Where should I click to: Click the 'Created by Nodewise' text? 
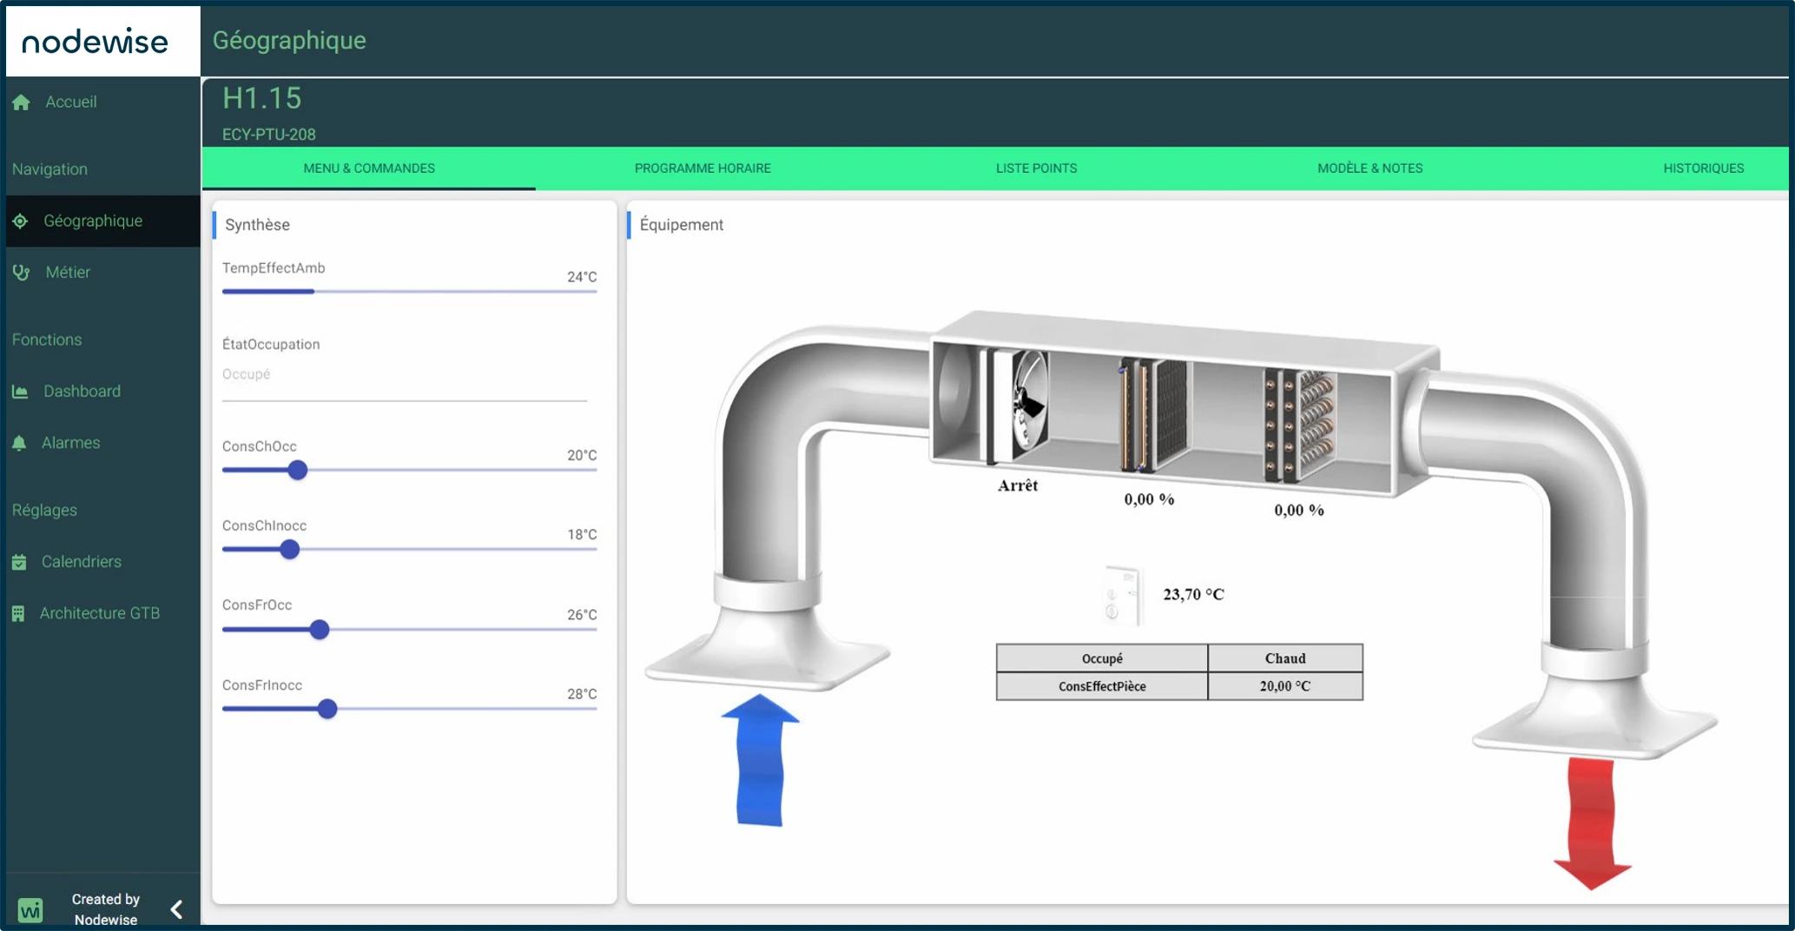(x=106, y=908)
